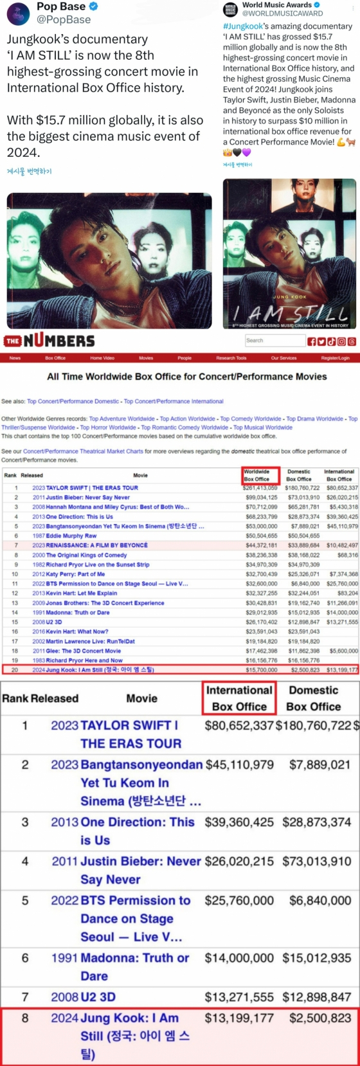Open Top Concert/Performance Domestic link
360x1066 pixels.
point(74,401)
